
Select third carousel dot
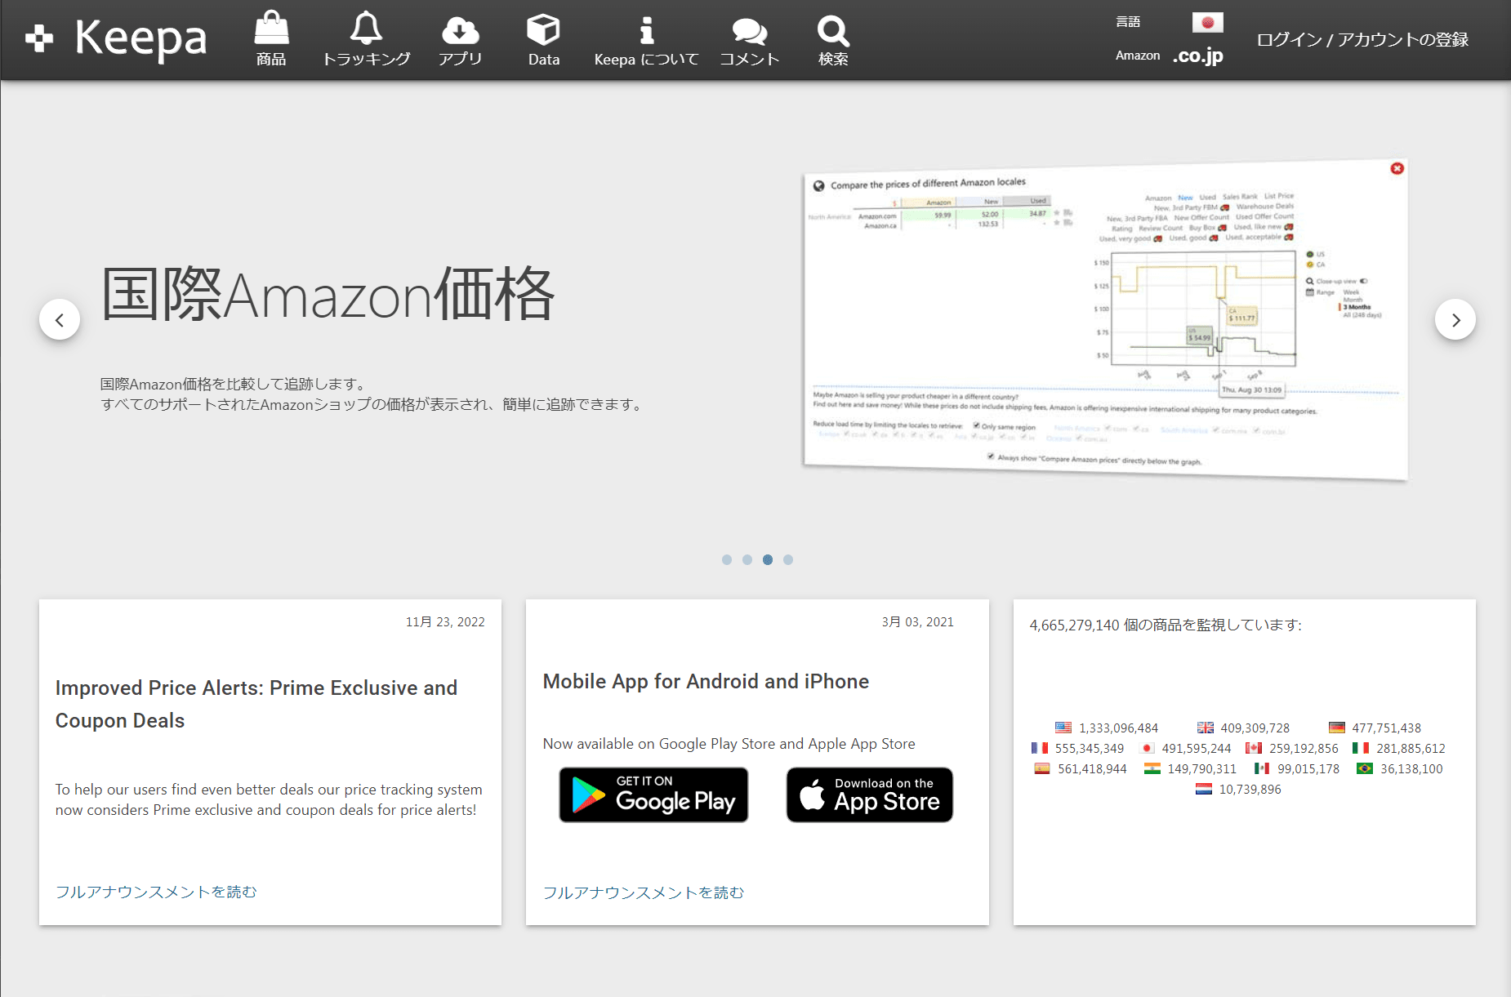coord(768,559)
